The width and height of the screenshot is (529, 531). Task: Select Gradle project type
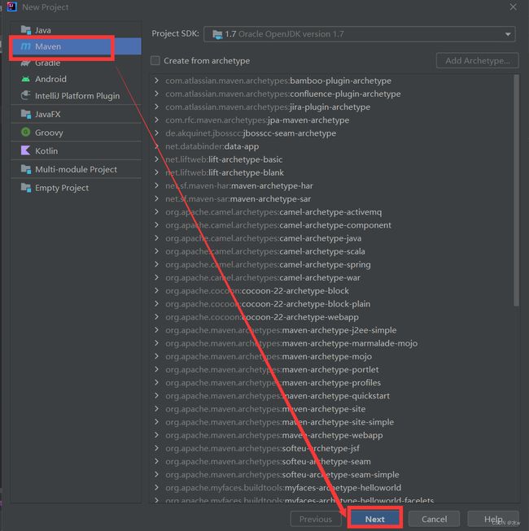click(x=77, y=63)
